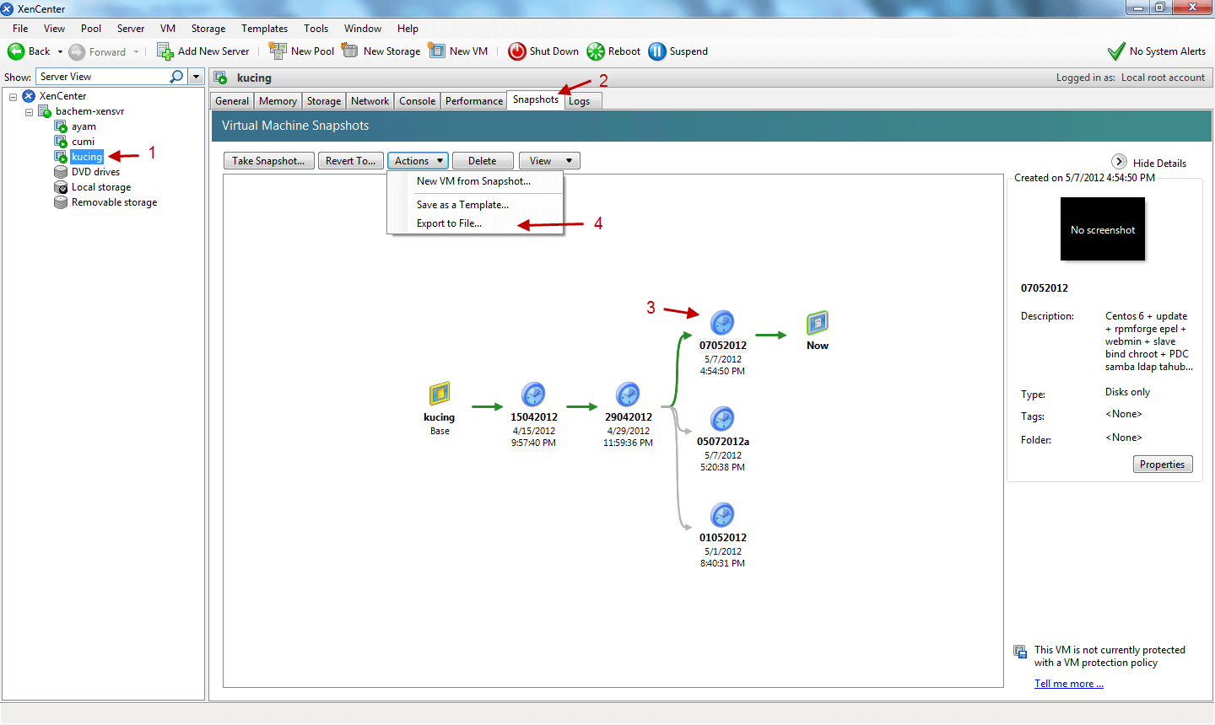
Task: Click the Now state icon
Action: pyautogui.click(x=818, y=322)
